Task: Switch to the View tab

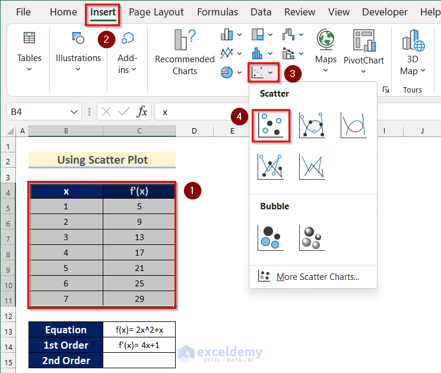Action: coord(339,12)
